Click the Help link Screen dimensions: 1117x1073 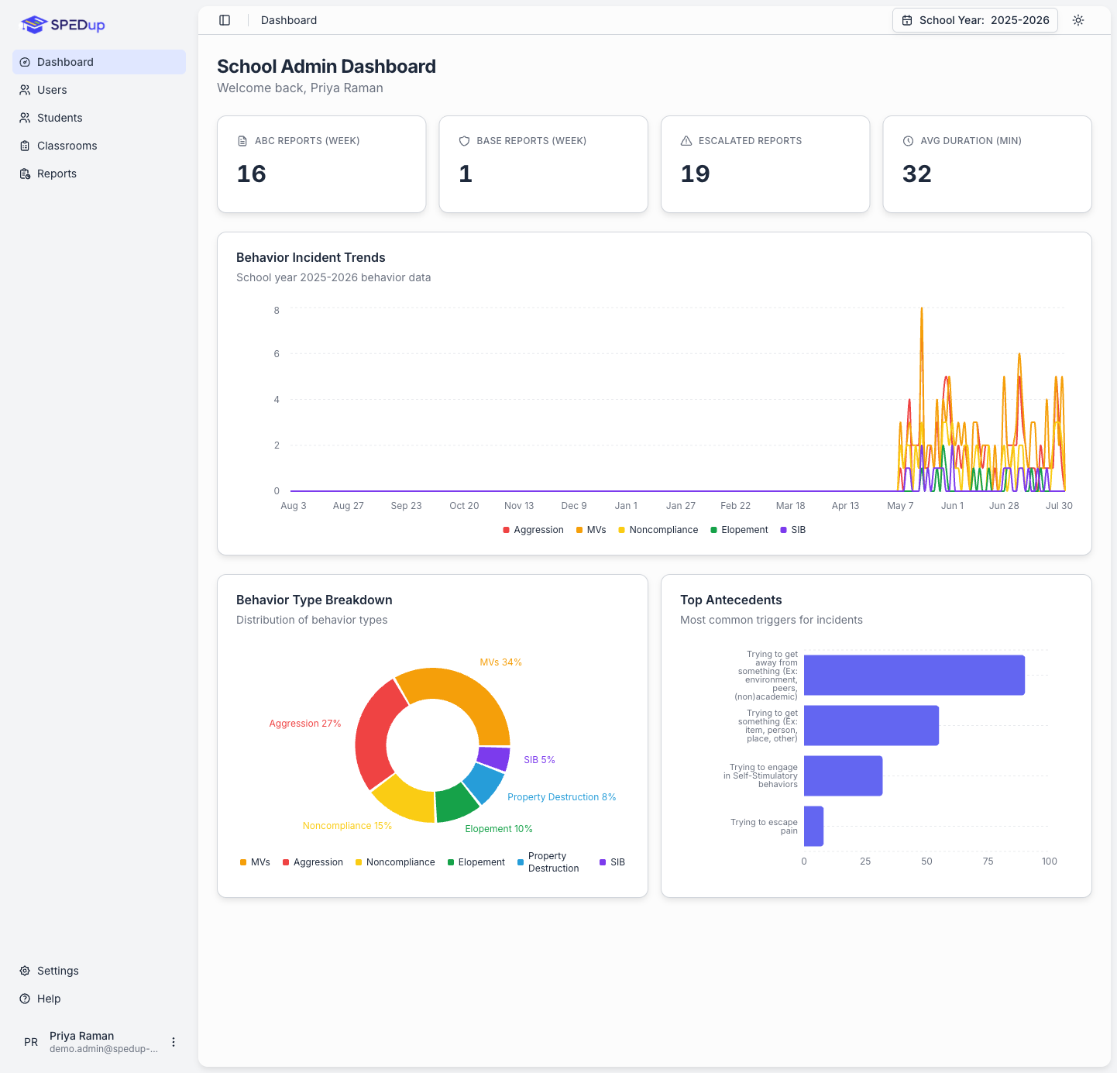point(99,999)
